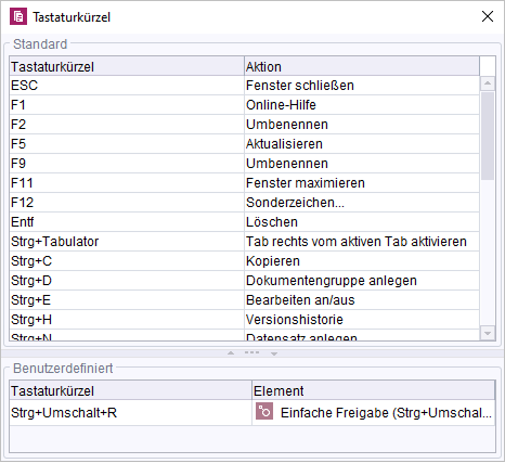This screenshot has width=505, height=462.
Task: Sort by the Aktion column header
Action: [x=362, y=66]
